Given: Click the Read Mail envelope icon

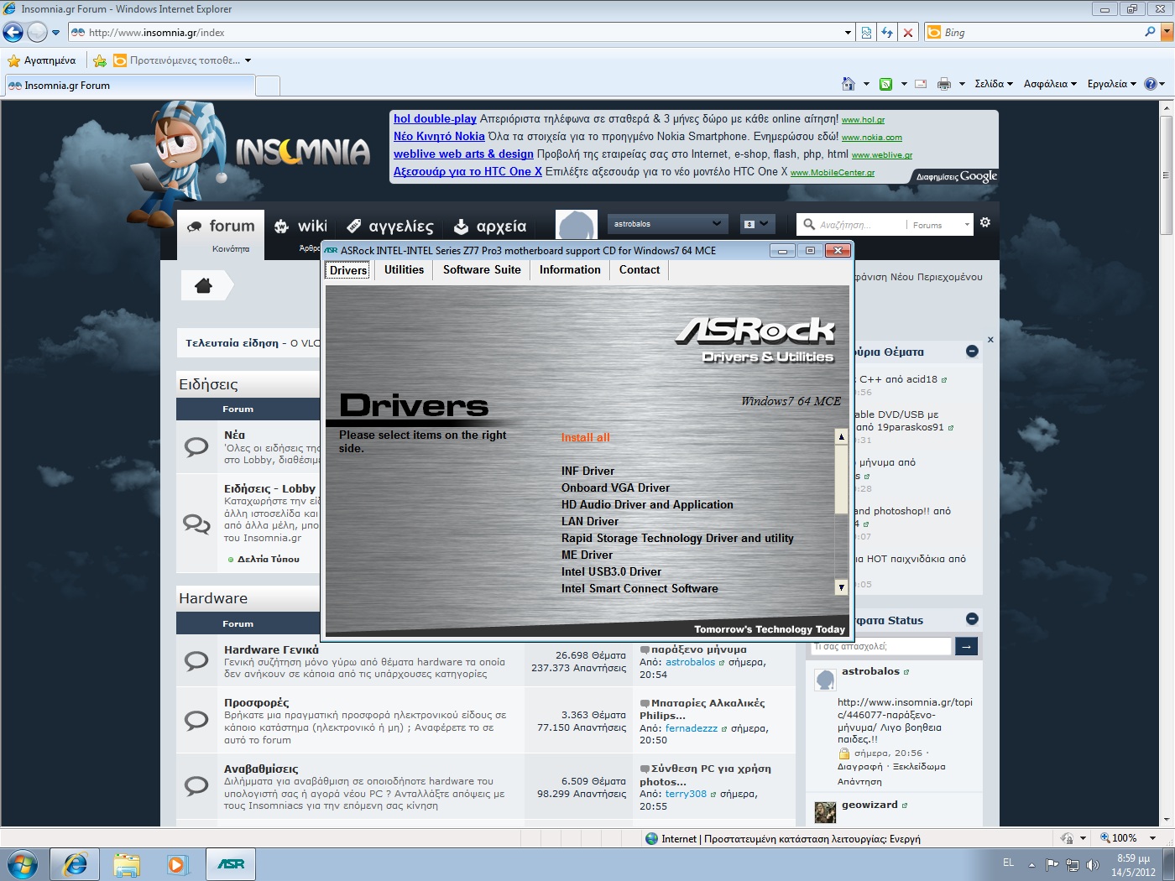Looking at the screenshot, I should tap(921, 84).
